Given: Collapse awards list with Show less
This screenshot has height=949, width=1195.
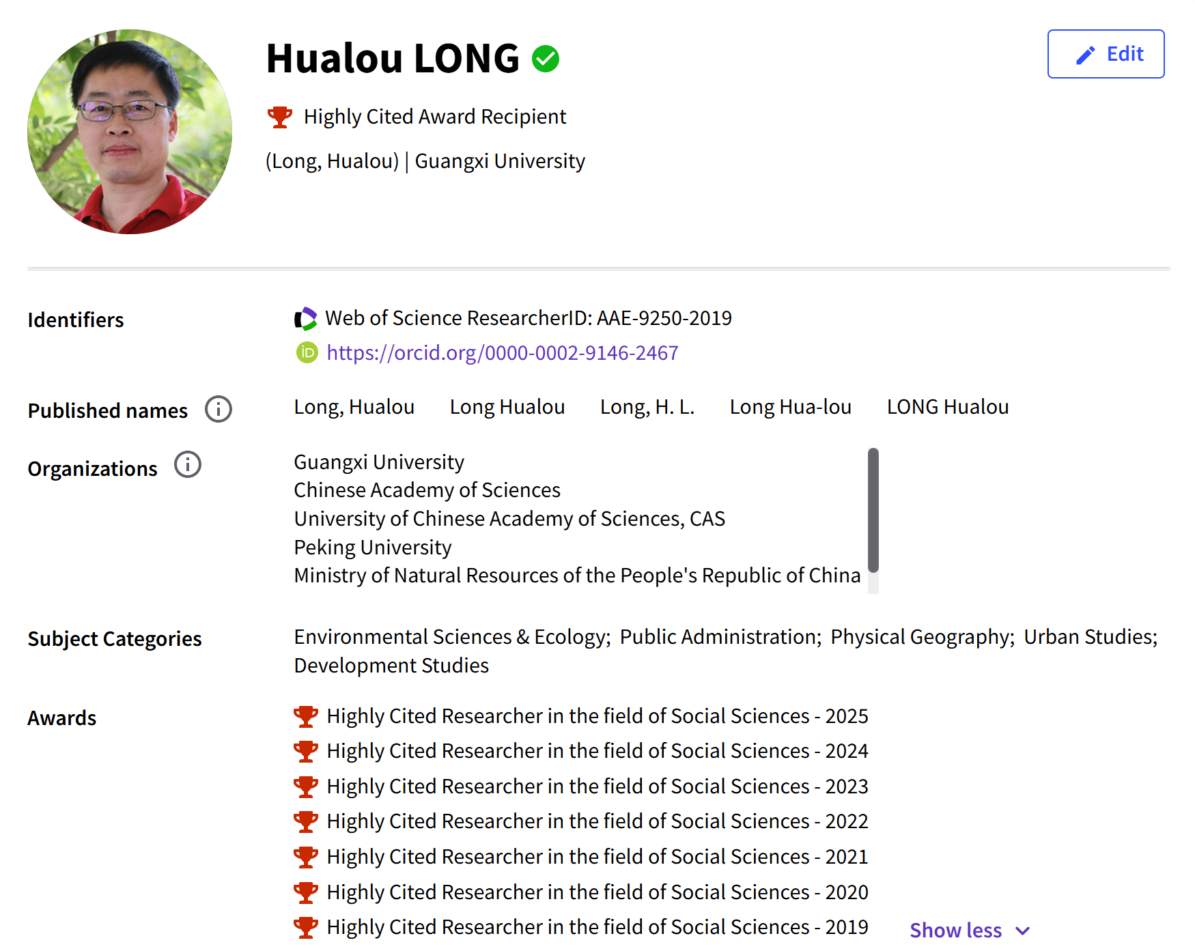Looking at the screenshot, I should click(955, 930).
